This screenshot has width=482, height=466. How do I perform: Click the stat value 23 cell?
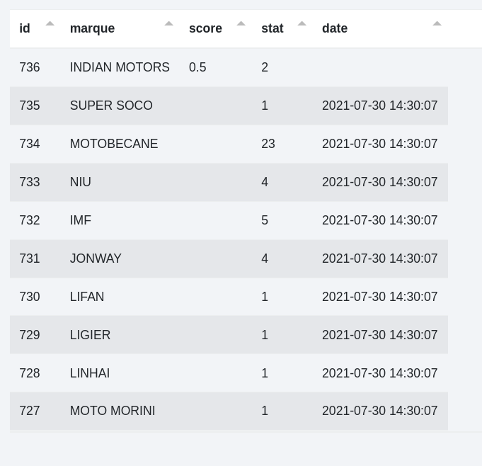[x=268, y=144]
